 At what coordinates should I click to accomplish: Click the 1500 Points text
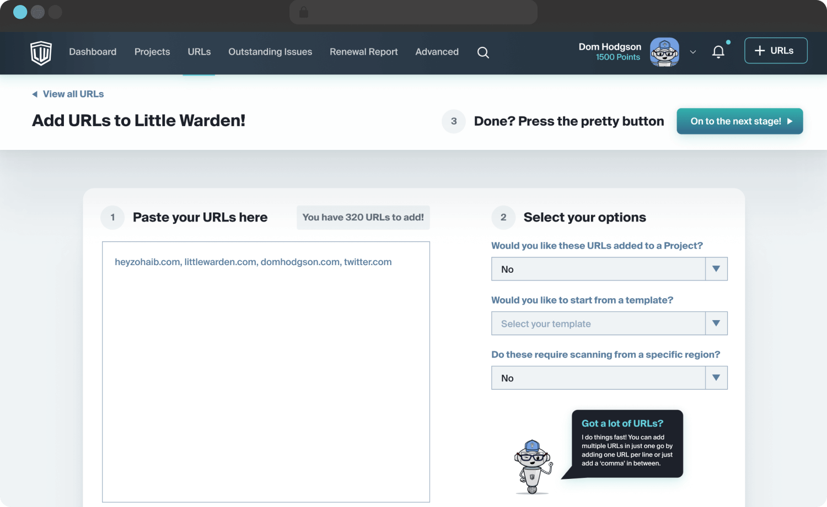(618, 57)
